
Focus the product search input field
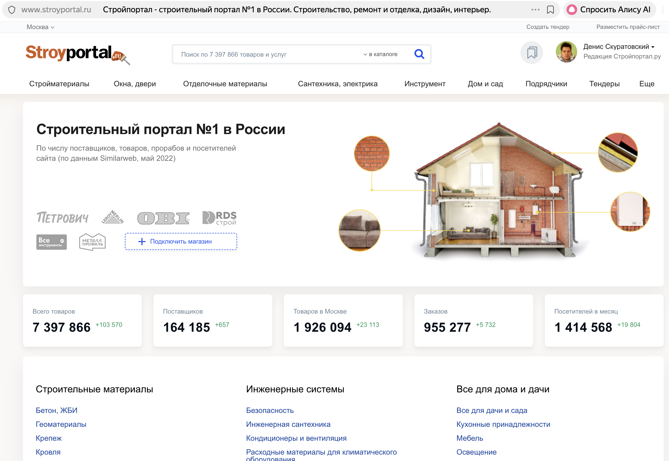(269, 54)
